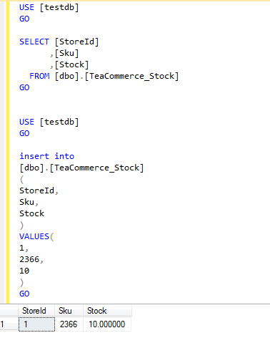
Task: Click the Sku result cell 2366
Action: (x=69, y=324)
